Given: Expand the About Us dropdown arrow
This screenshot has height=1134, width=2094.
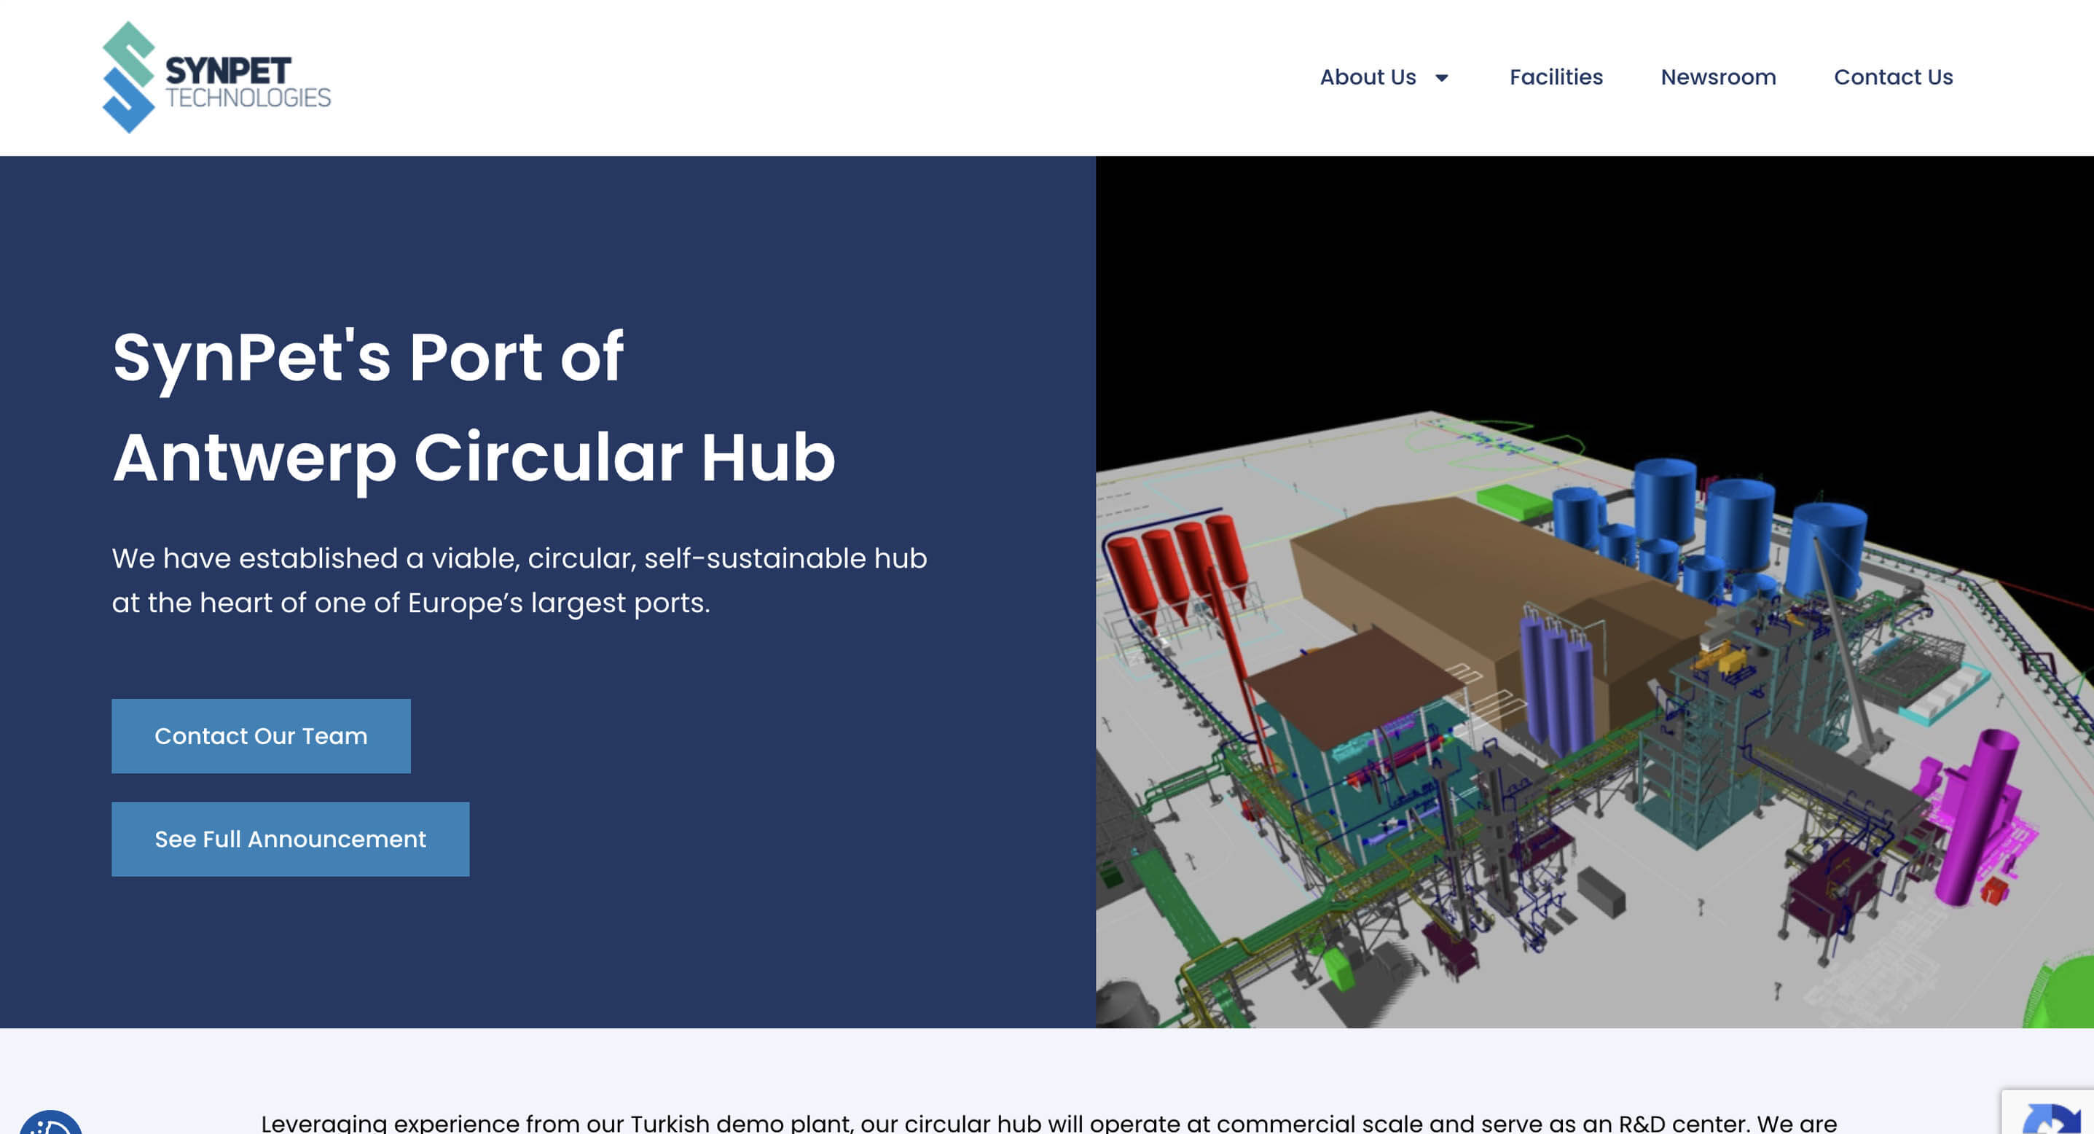Looking at the screenshot, I should [x=1441, y=78].
